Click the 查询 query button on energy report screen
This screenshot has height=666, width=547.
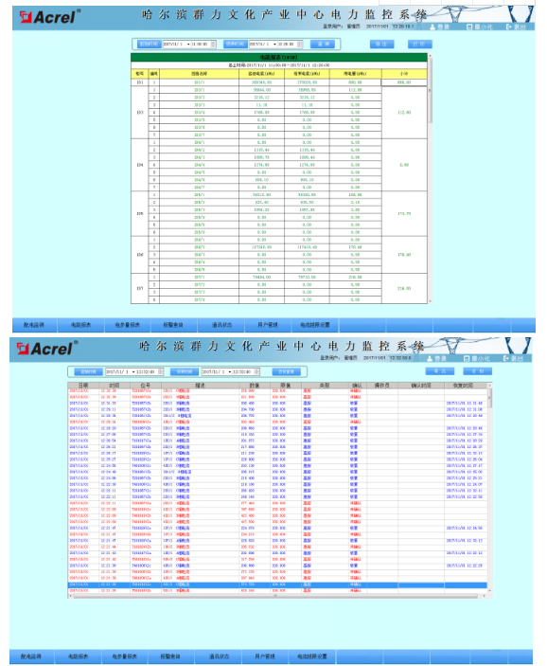[323, 45]
